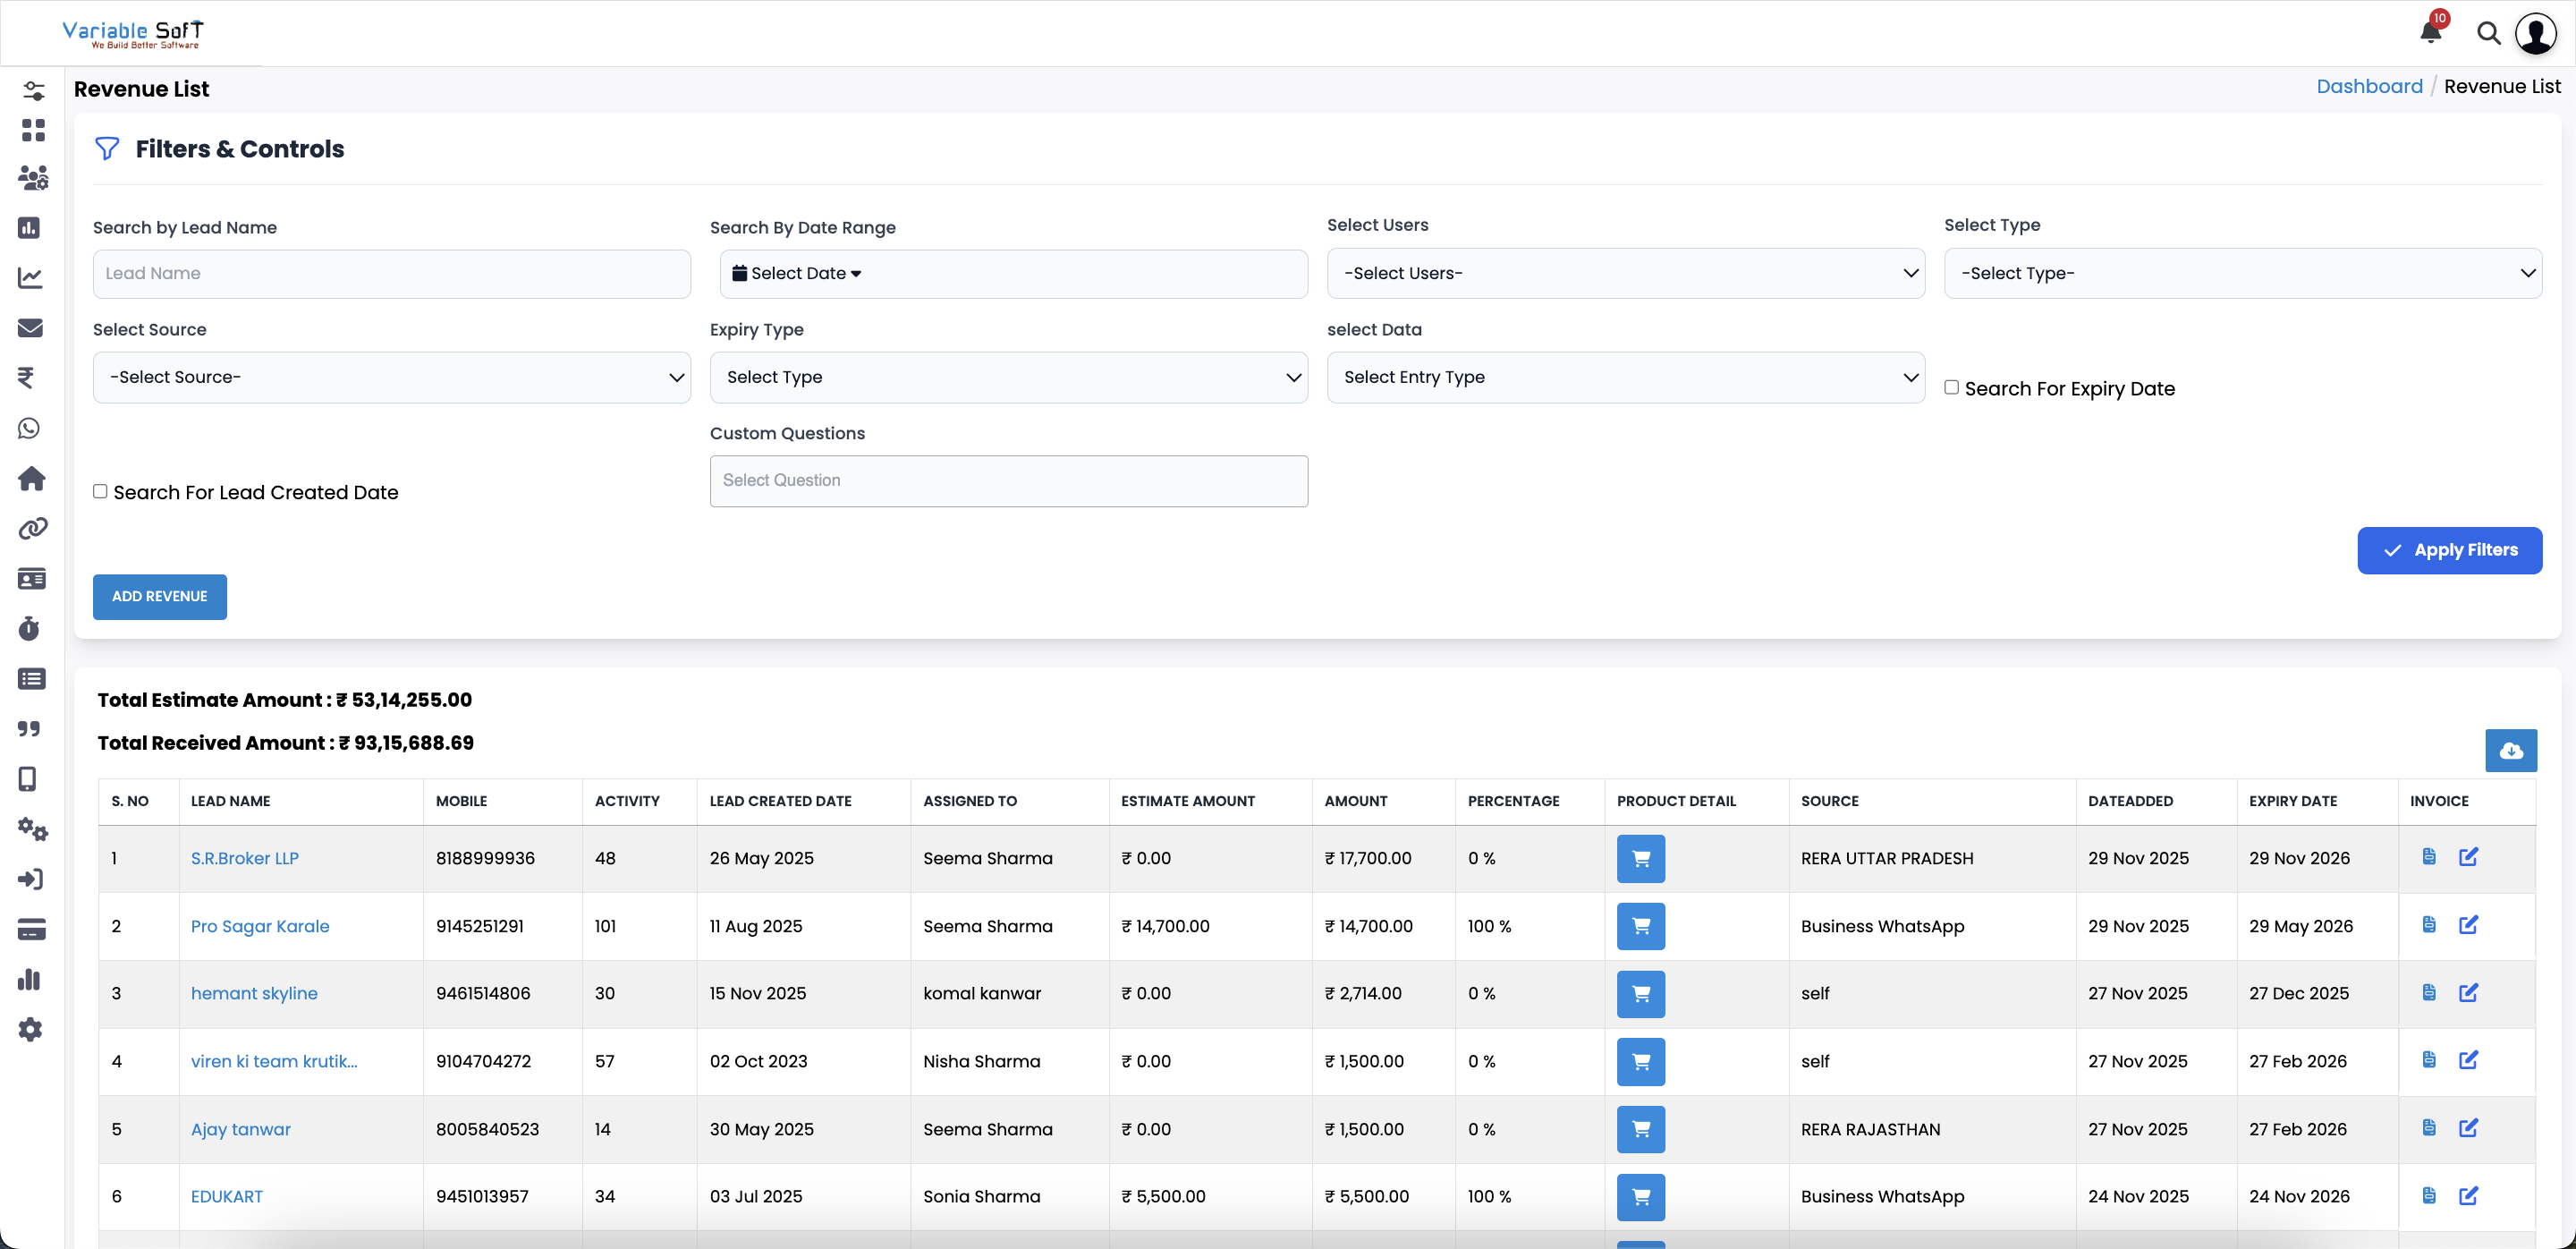The width and height of the screenshot is (2576, 1249).
Task: Select the Rupee revenue icon in sidebar
Action: coord(31,378)
